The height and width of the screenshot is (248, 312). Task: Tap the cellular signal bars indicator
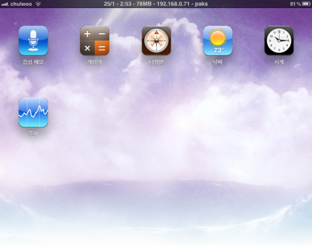pyautogui.click(x=5, y=4)
